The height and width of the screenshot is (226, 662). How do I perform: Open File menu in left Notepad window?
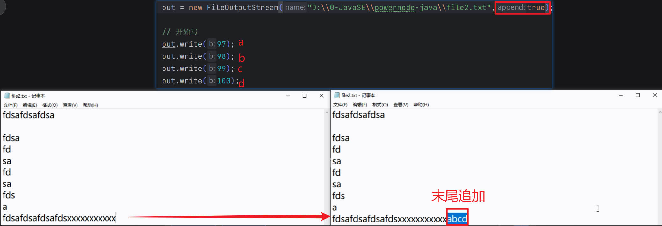10,105
